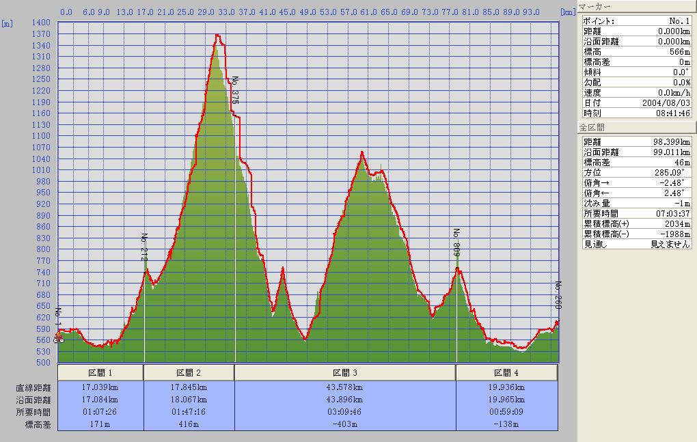Select the No. 375 marker near the highest peak
The width and height of the screenshot is (697, 442).
tap(235, 89)
